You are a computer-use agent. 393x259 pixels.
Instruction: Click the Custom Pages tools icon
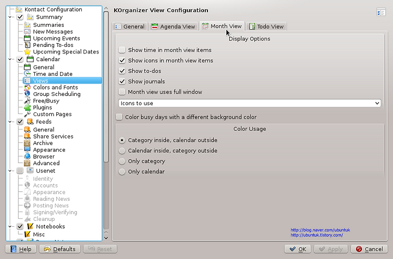point(27,114)
